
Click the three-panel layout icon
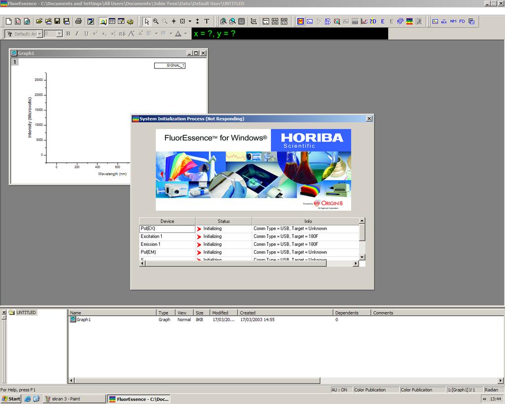point(275,21)
